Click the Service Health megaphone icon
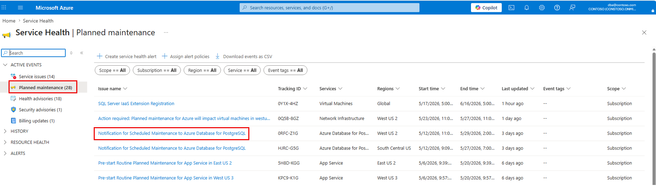Screen dimensions: 656x187 click(x=6, y=35)
